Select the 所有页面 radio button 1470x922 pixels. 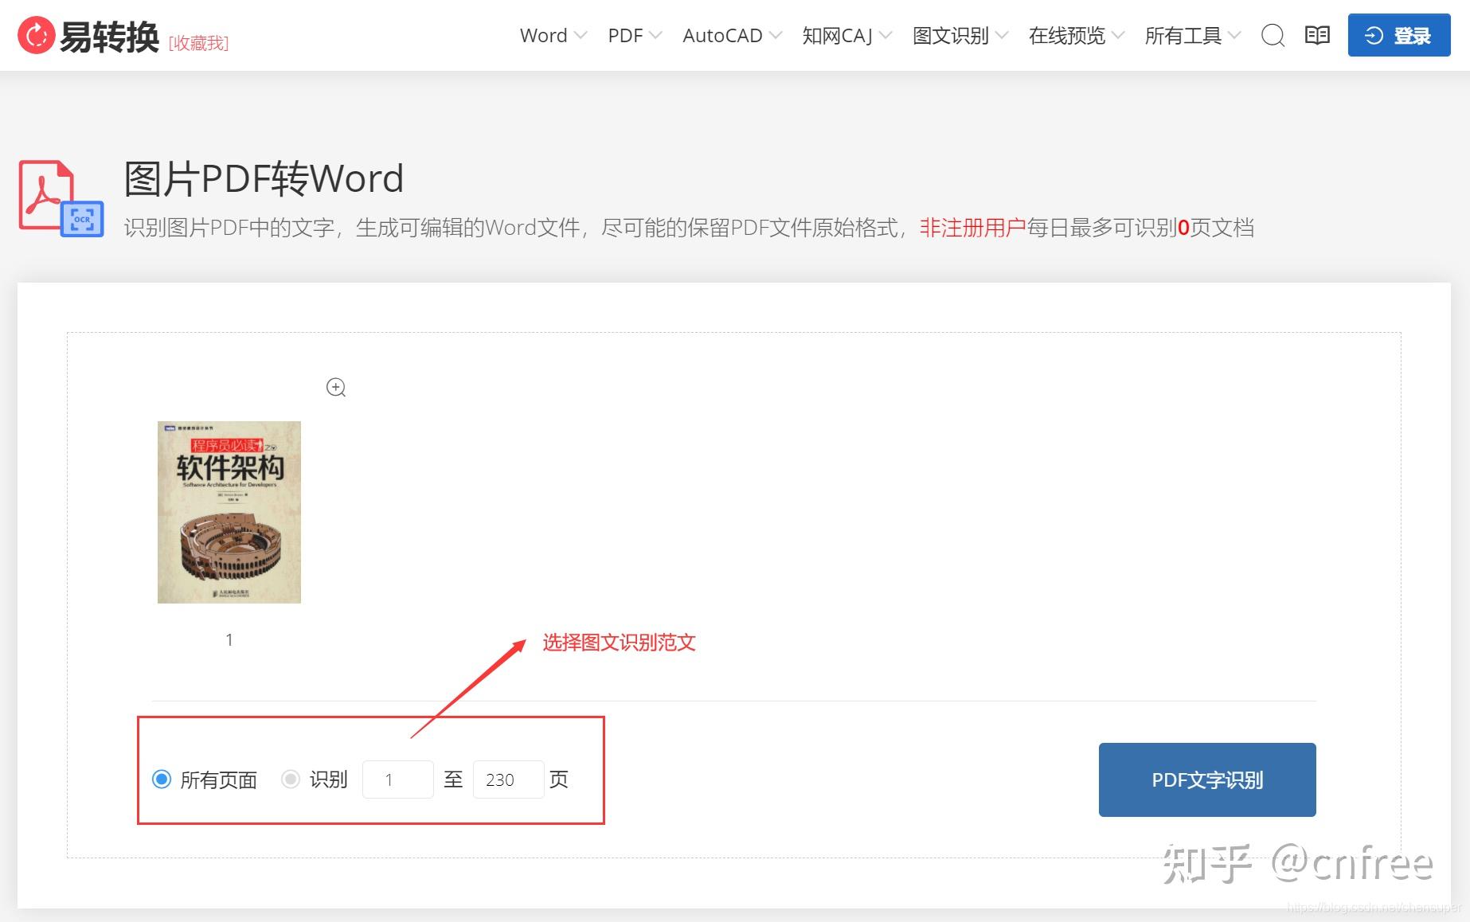162,779
